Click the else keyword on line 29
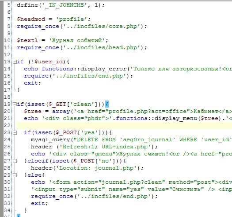Image resolution: width=232 pixels, height=217 pixels. (34, 175)
